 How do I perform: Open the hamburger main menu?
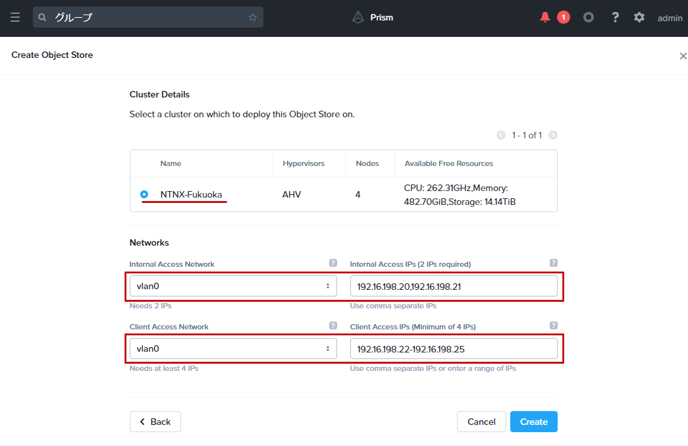[x=15, y=17]
